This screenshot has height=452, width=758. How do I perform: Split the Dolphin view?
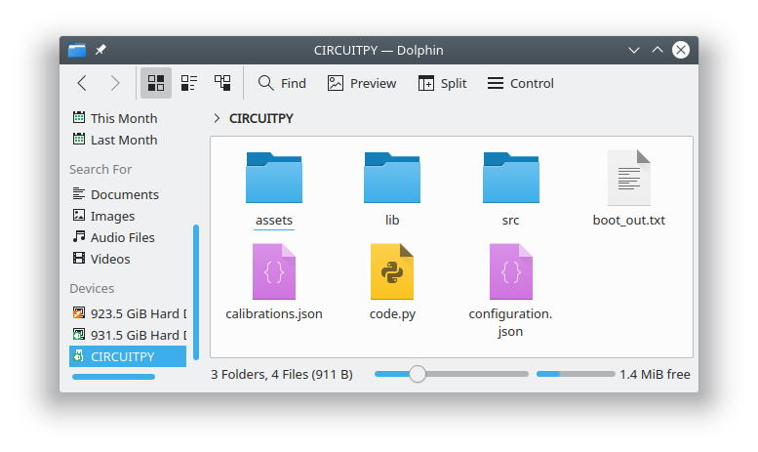(442, 83)
